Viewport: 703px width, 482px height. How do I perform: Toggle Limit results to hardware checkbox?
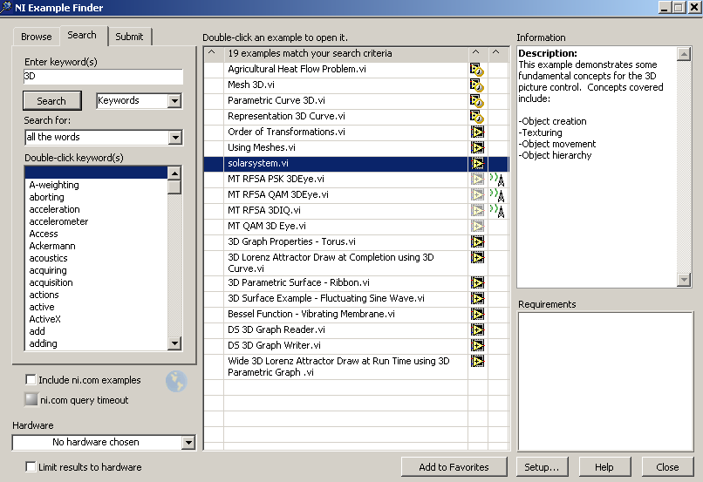point(31,467)
